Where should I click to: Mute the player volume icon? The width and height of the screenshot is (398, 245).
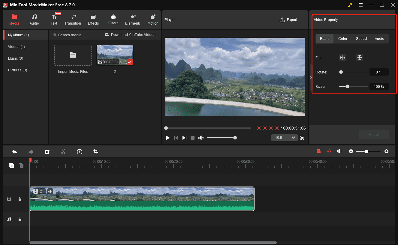(x=201, y=138)
